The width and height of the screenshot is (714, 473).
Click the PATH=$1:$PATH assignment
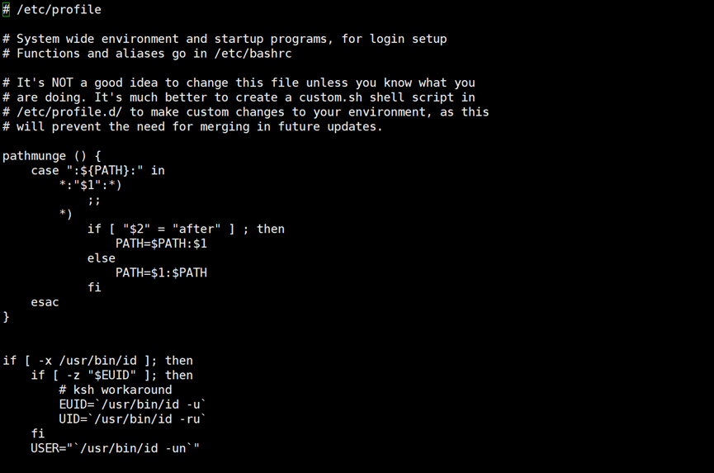pos(161,272)
